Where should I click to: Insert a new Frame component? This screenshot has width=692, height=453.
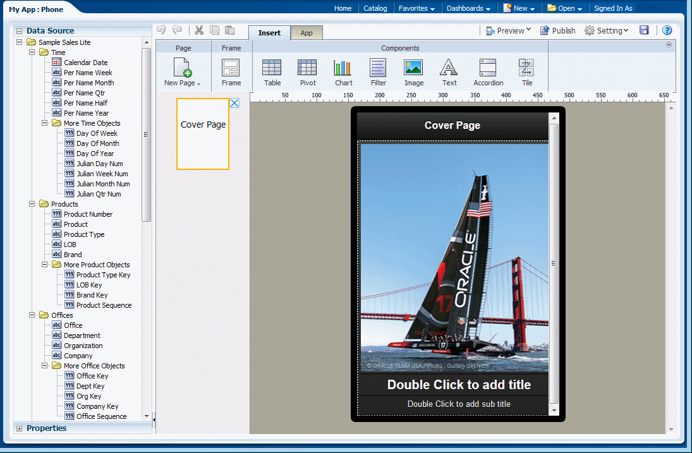pos(231,73)
